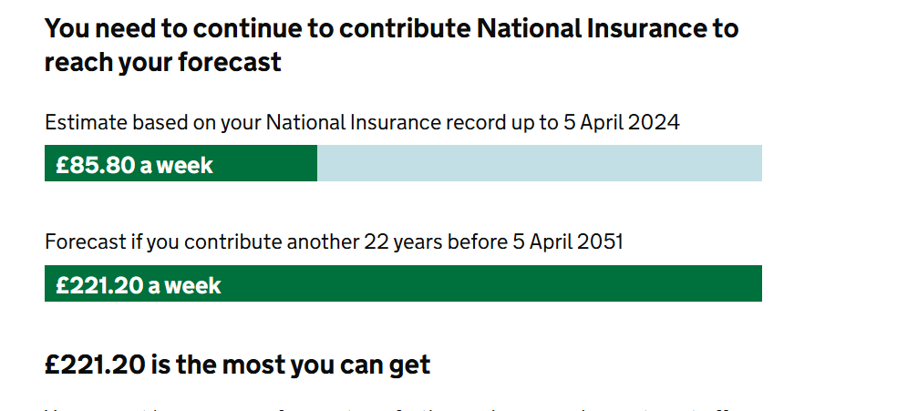Click the partially visible paragraph at page bottom
Image resolution: width=918 pixels, height=411 pixels.
point(387,408)
